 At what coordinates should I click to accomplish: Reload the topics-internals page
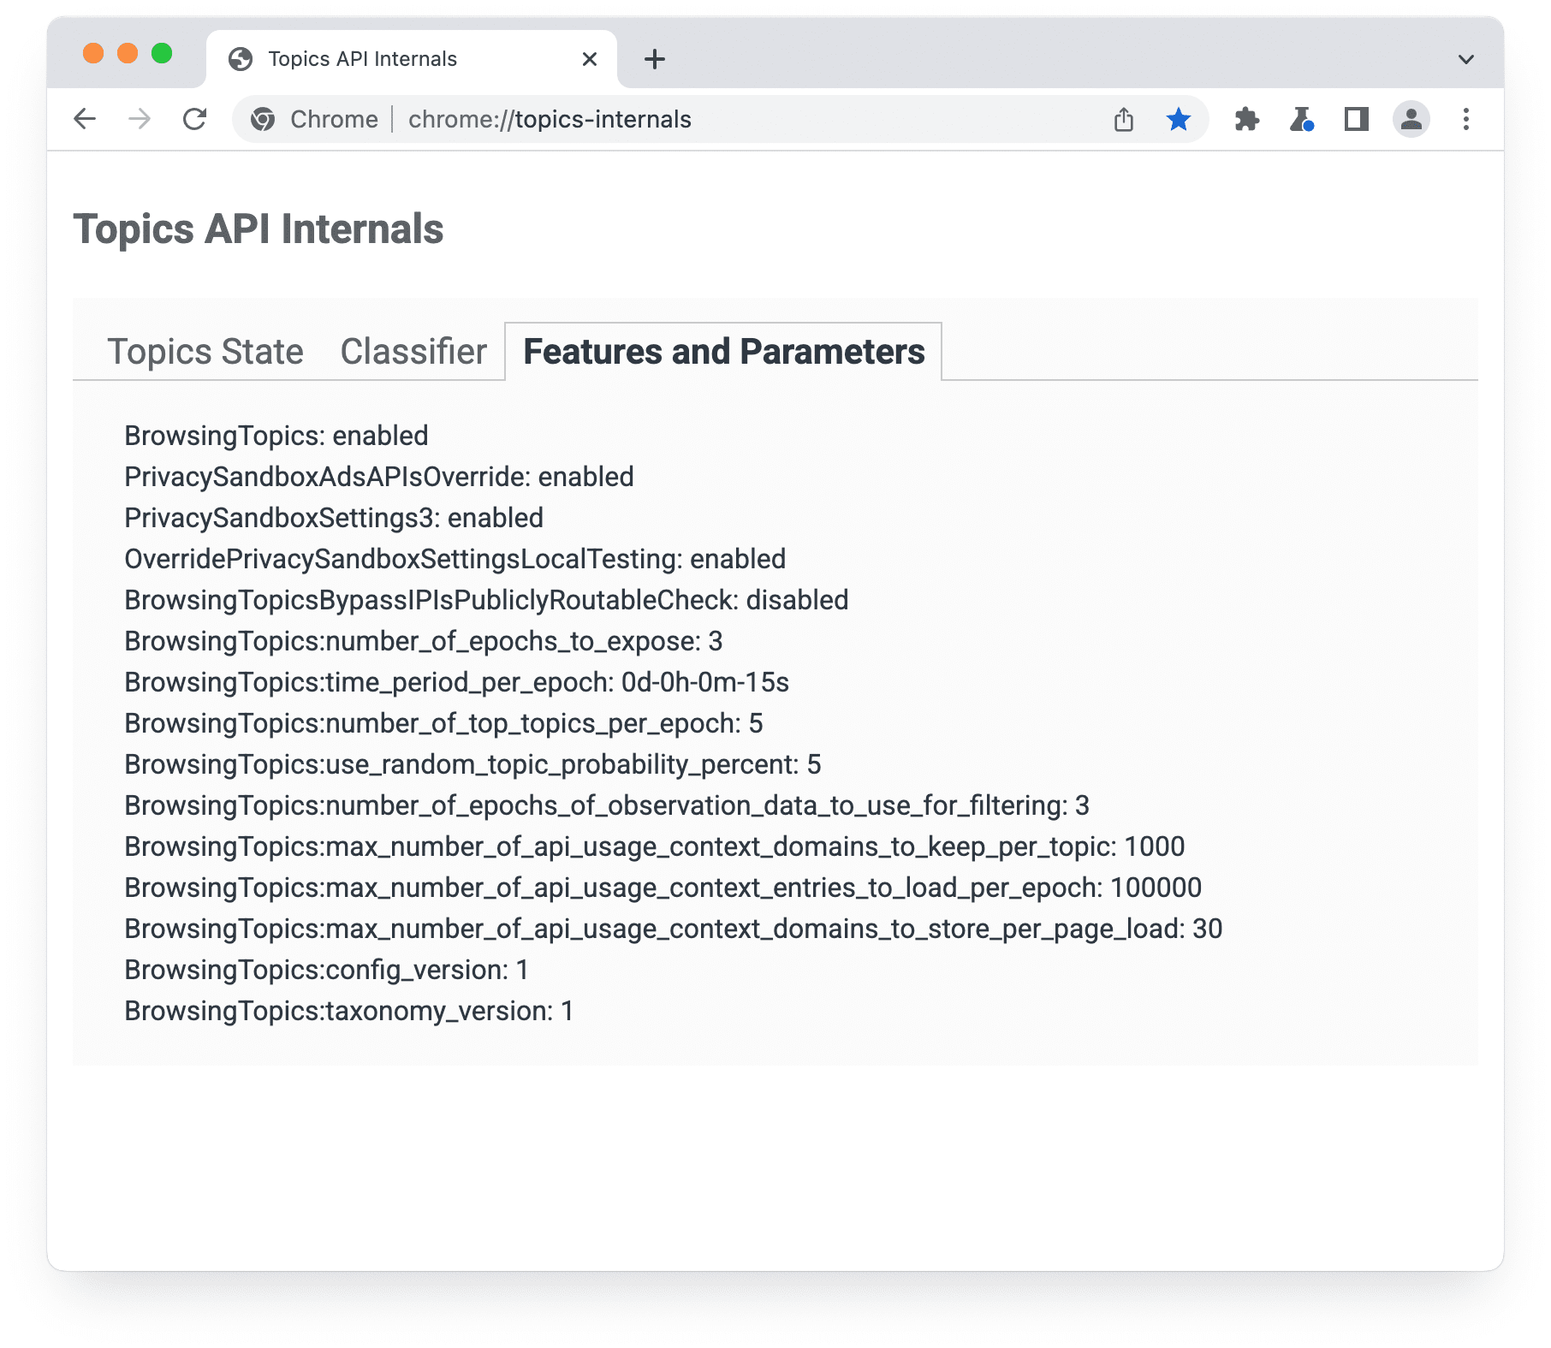pos(196,119)
